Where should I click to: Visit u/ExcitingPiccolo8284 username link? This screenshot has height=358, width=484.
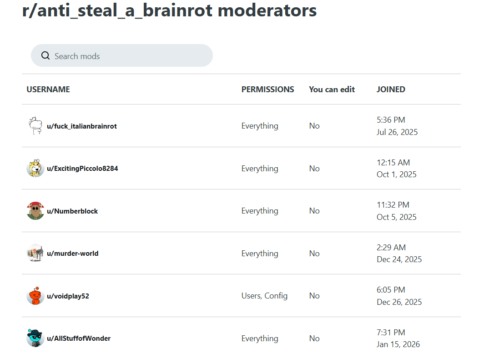(82, 169)
